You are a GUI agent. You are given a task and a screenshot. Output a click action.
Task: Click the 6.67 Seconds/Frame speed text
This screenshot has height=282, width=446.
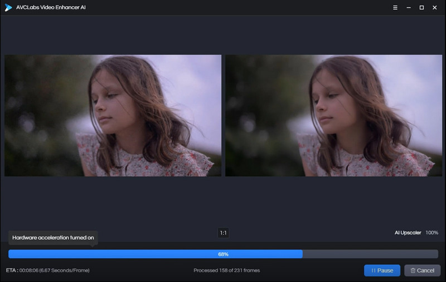(64, 270)
